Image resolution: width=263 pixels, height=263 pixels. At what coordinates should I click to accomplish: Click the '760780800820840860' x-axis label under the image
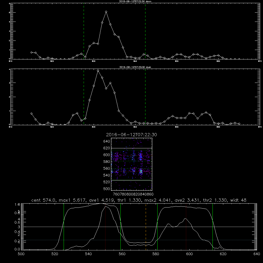tap(133, 194)
